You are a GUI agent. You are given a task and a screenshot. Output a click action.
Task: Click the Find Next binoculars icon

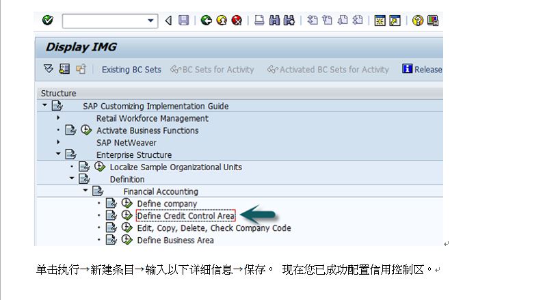[289, 21]
